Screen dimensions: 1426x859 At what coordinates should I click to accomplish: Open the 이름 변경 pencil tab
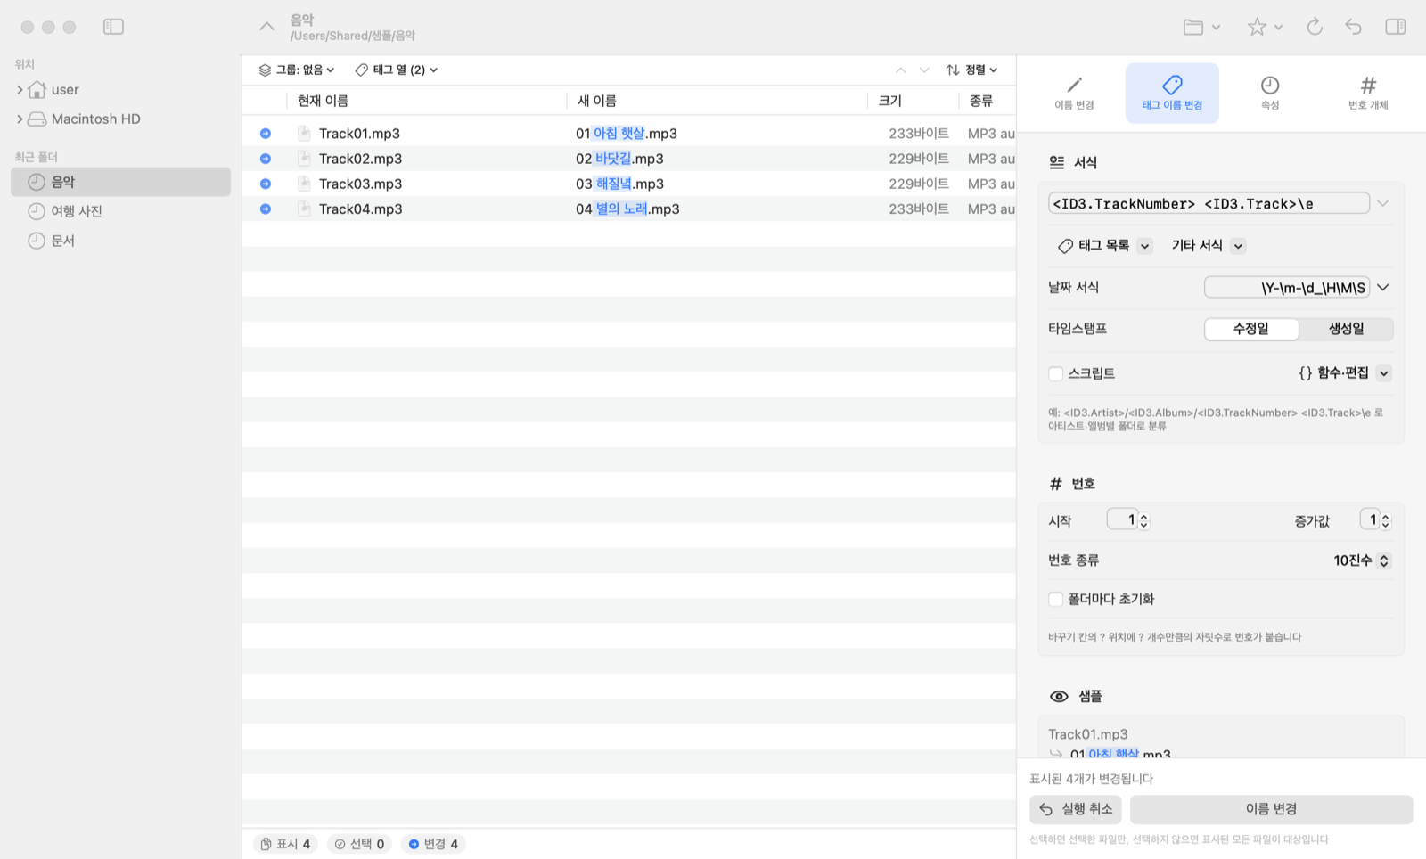pos(1074,93)
